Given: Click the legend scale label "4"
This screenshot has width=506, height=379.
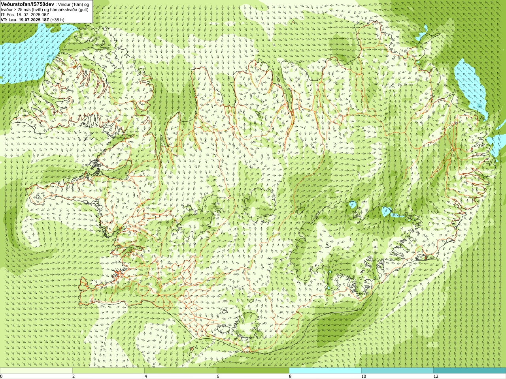Looking at the screenshot, I should tap(146, 376).
